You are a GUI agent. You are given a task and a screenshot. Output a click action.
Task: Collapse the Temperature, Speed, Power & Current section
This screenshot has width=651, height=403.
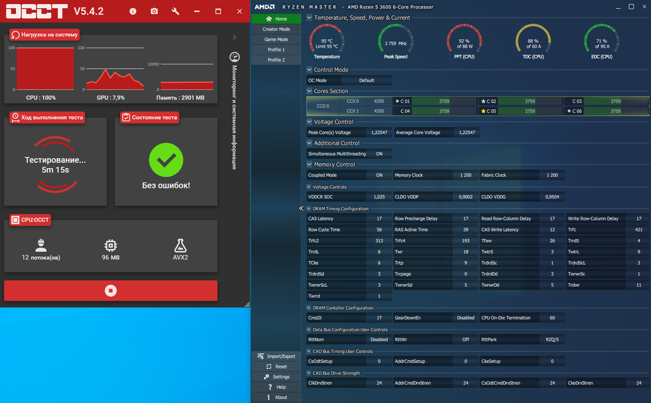[310, 18]
